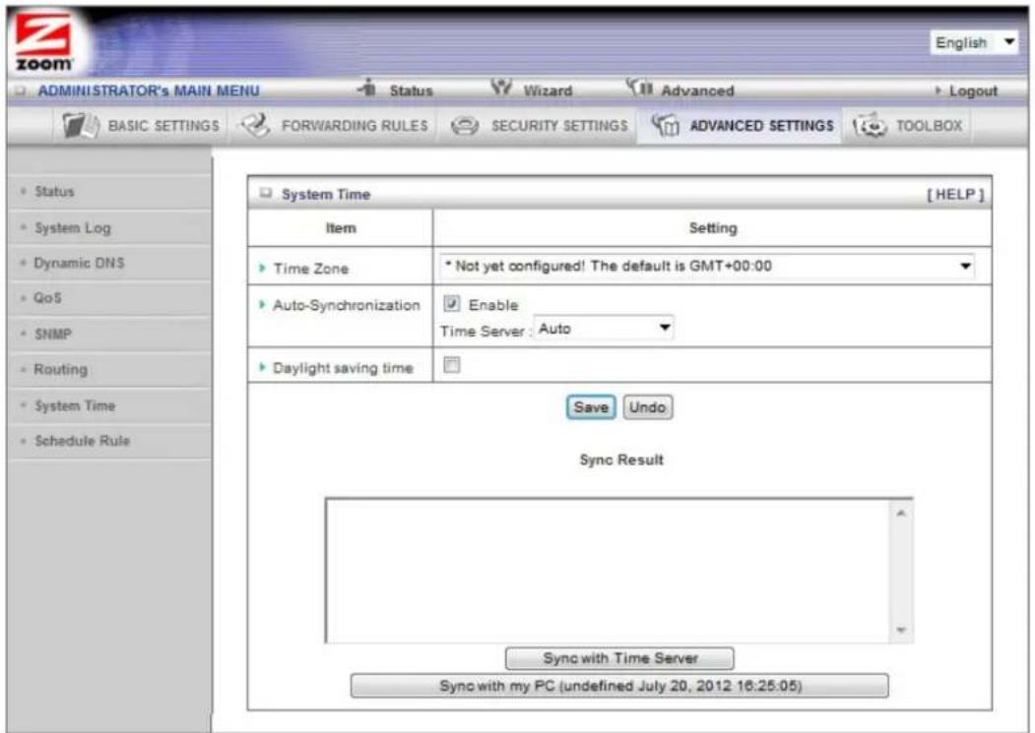Click Sync with my PC button
Screen dimensions: 1035x733
pos(619,686)
